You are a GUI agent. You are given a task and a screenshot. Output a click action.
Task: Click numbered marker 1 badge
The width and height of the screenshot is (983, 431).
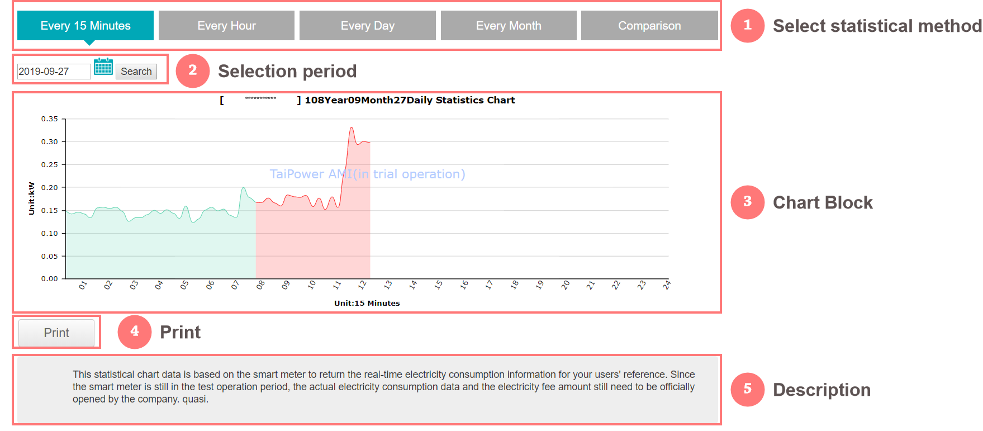[x=747, y=26]
